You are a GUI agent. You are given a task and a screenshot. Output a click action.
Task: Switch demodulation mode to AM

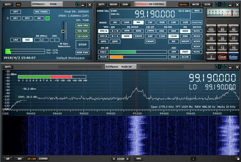(115, 23)
